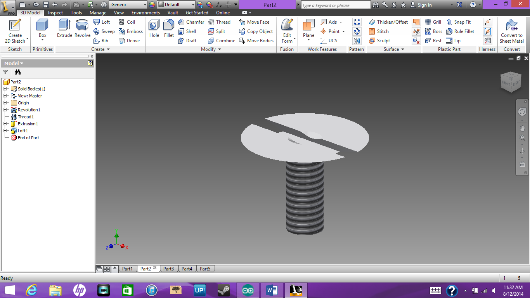Viewport: 530px width, 298px height.
Task: Open Steam from the taskbar
Action: click(x=223, y=290)
